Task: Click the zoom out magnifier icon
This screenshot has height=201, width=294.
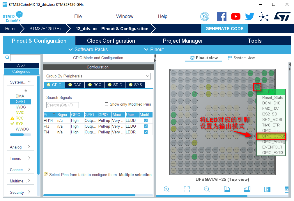Action: (x=207, y=189)
